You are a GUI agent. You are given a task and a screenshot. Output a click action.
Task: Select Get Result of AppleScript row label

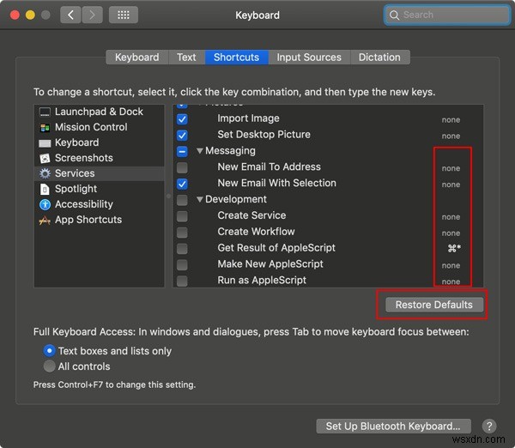pos(276,248)
